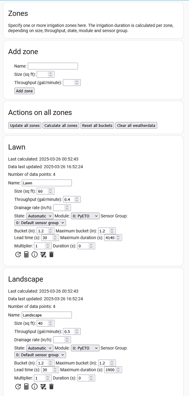Click the calculator icon for Landscape zone
The width and height of the screenshot is (189, 396).
point(26,387)
